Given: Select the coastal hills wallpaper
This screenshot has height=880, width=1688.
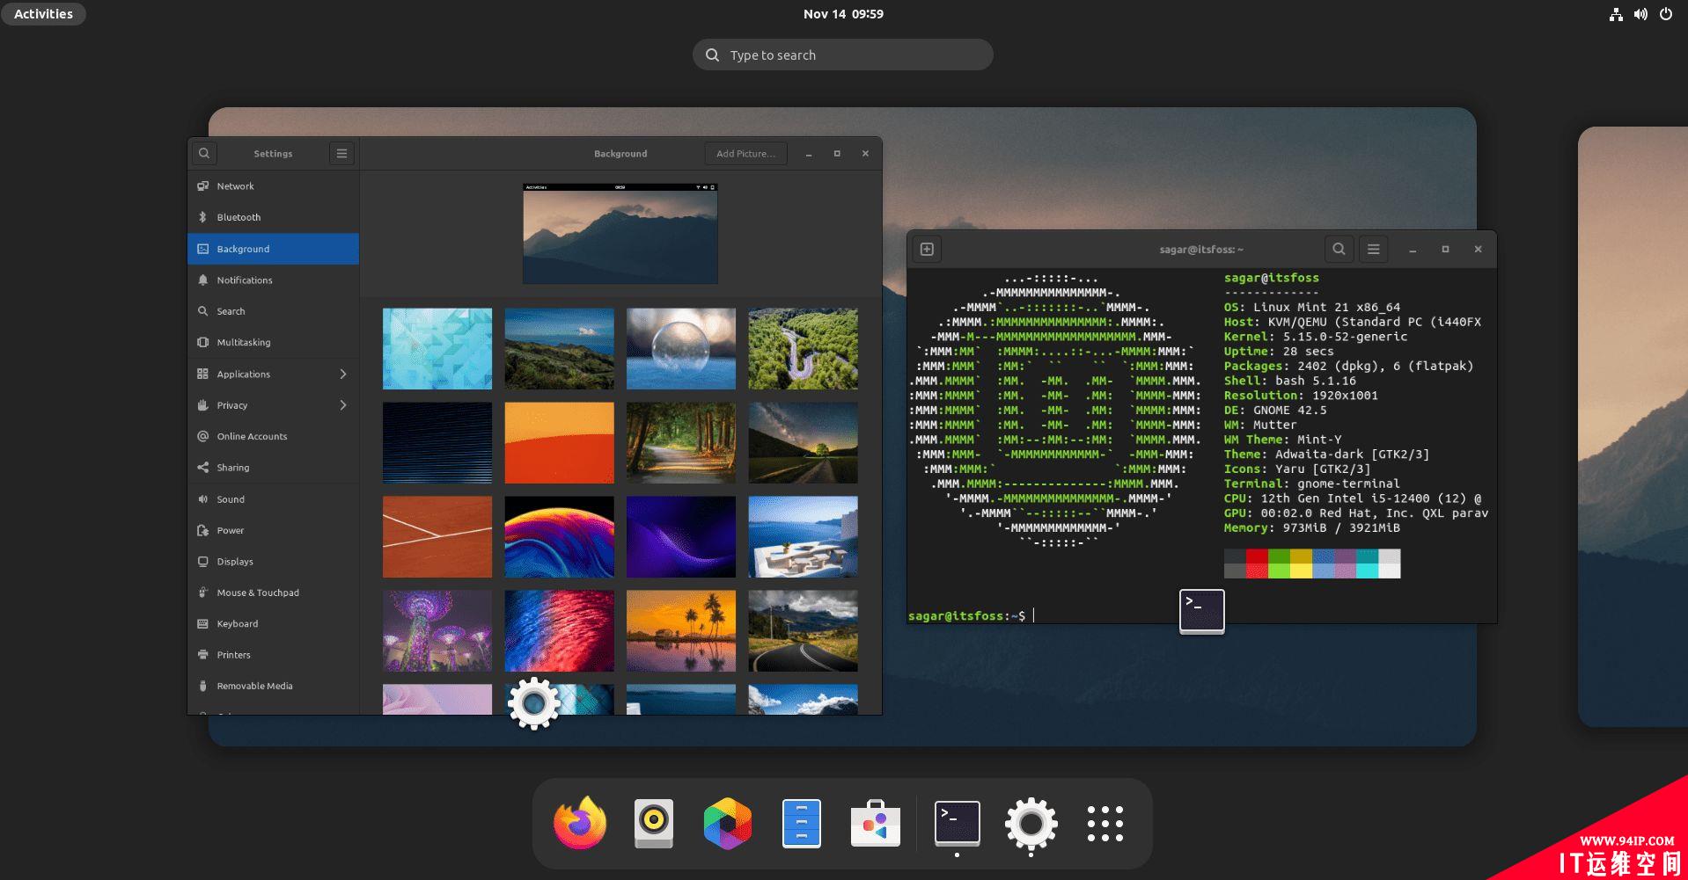Looking at the screenshot, I should tap(560, 349).
